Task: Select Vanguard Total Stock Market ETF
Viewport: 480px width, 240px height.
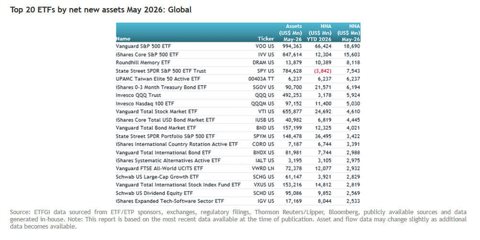Action: click(x=156, y=111)
